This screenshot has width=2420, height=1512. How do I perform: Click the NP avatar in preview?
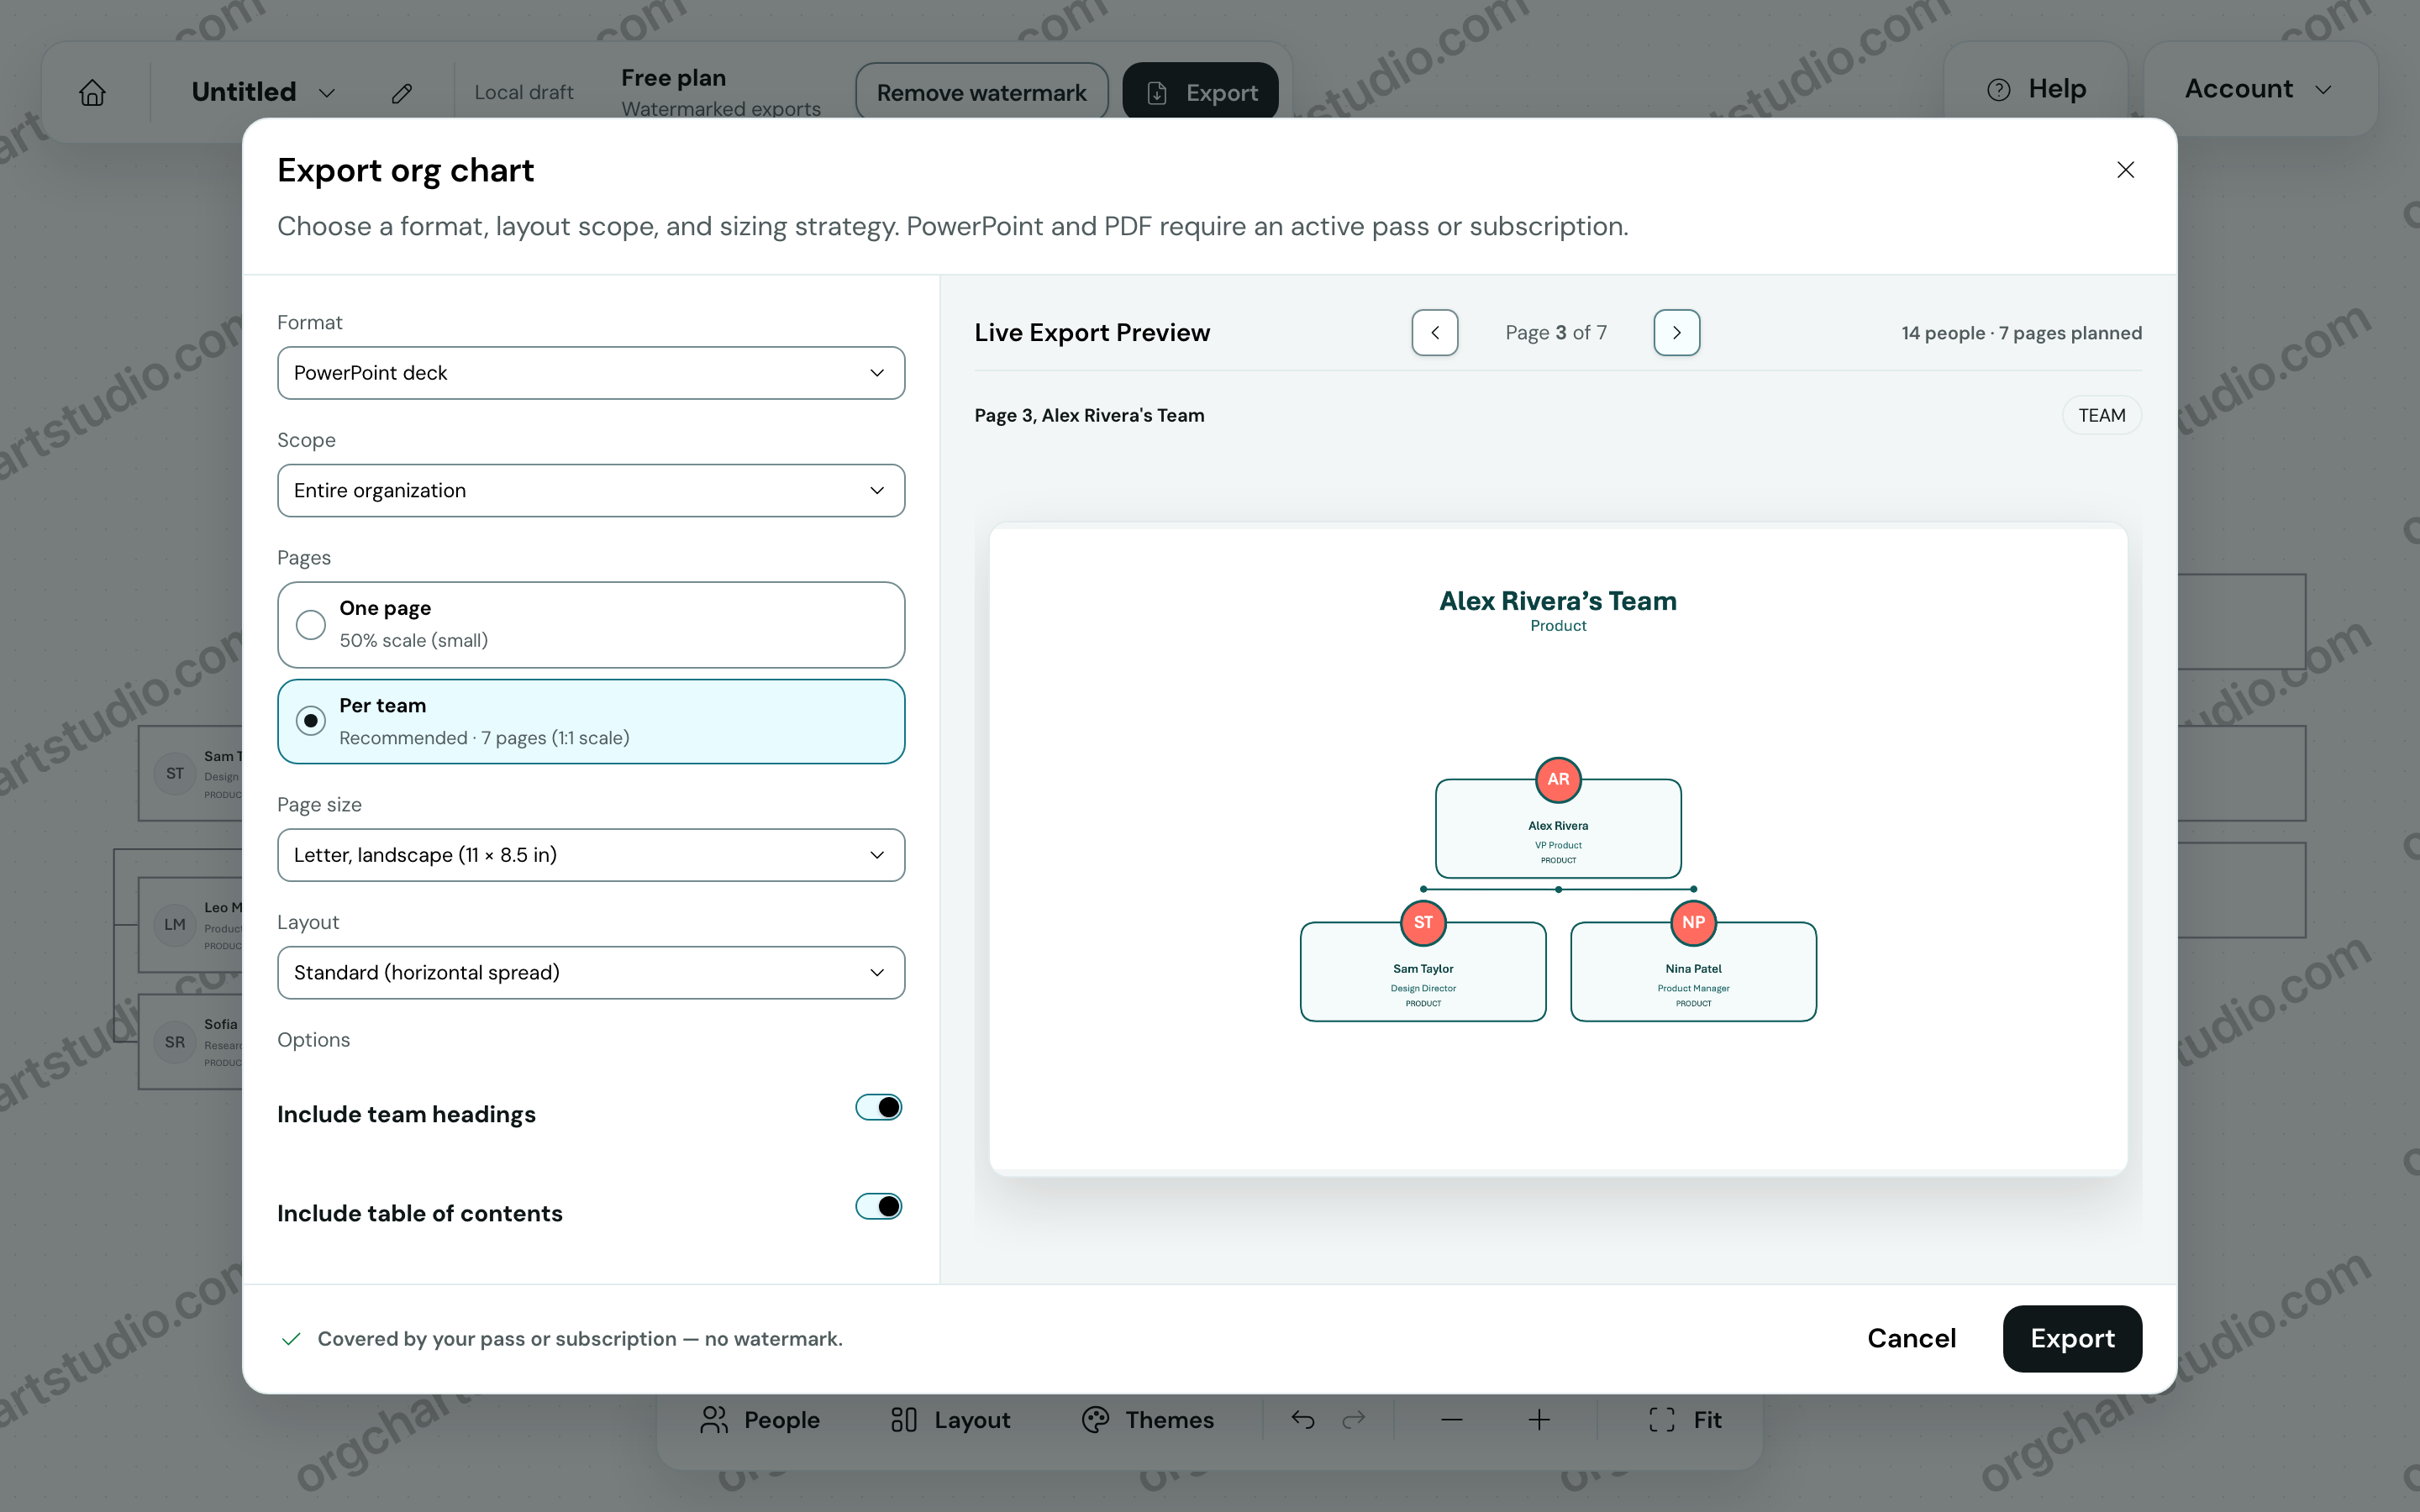[x=1693, y=922]
